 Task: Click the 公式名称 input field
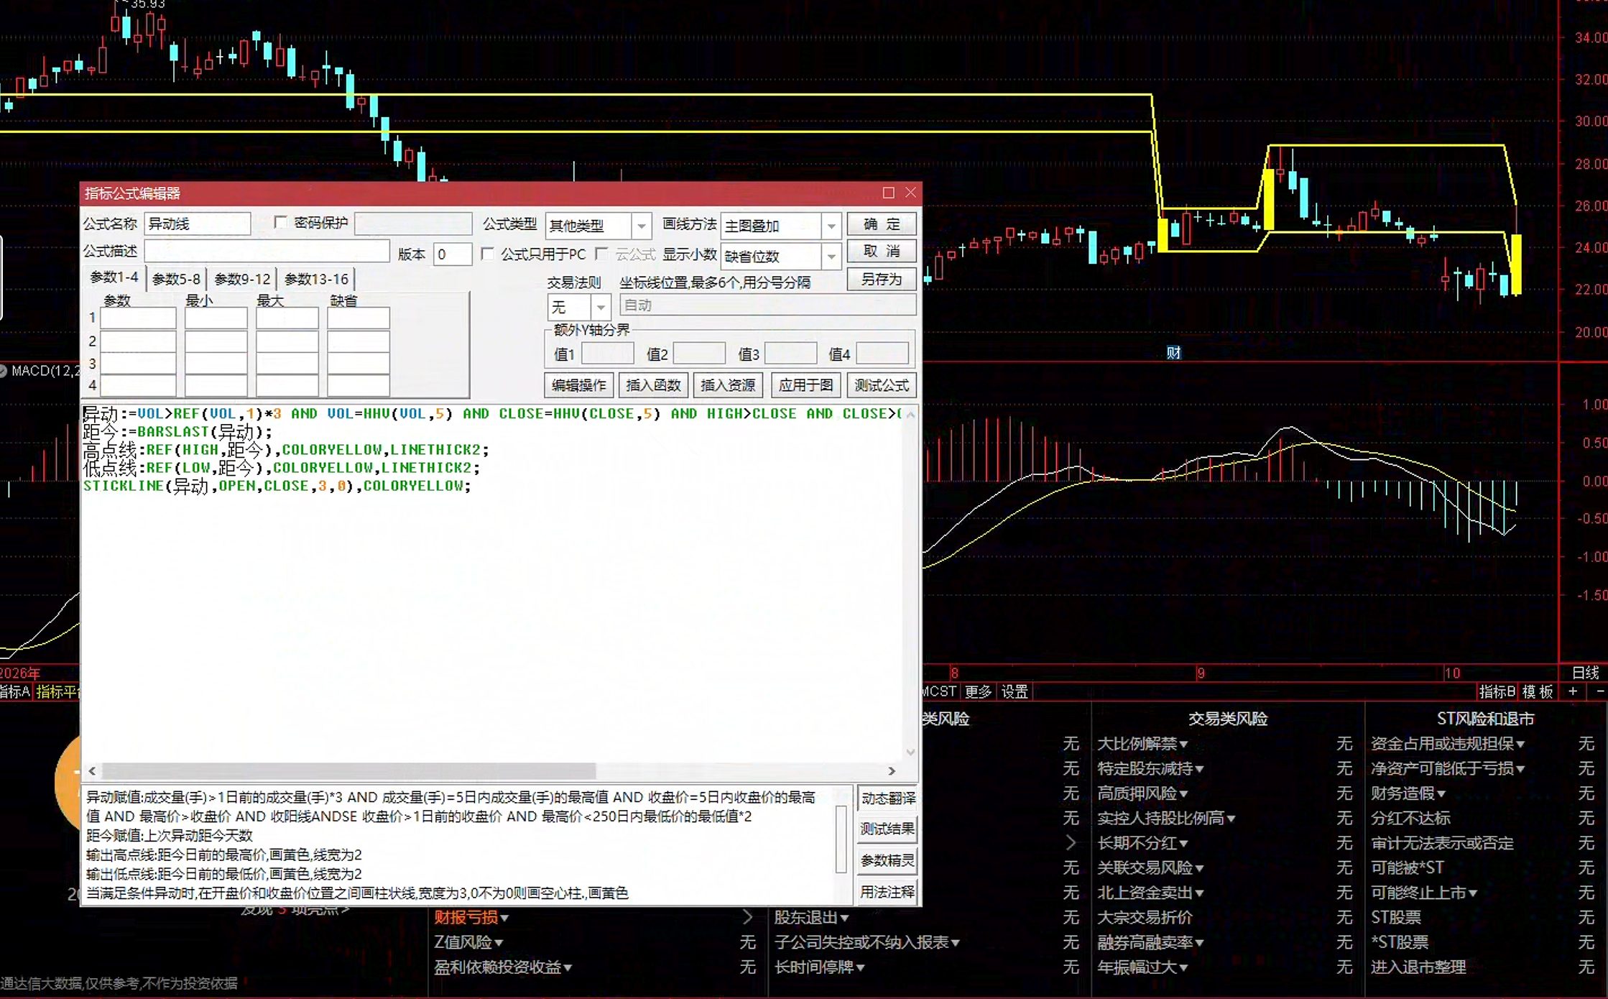click(x=198, y=224)
